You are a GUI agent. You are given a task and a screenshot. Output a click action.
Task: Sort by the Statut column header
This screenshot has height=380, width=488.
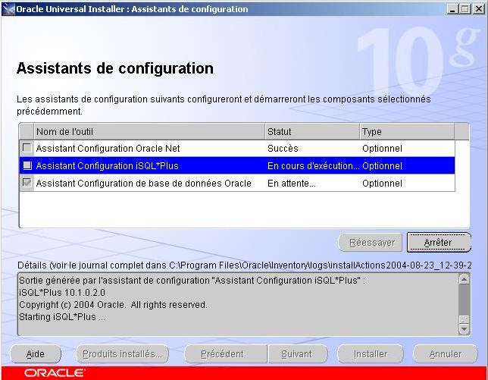[311, 131]
